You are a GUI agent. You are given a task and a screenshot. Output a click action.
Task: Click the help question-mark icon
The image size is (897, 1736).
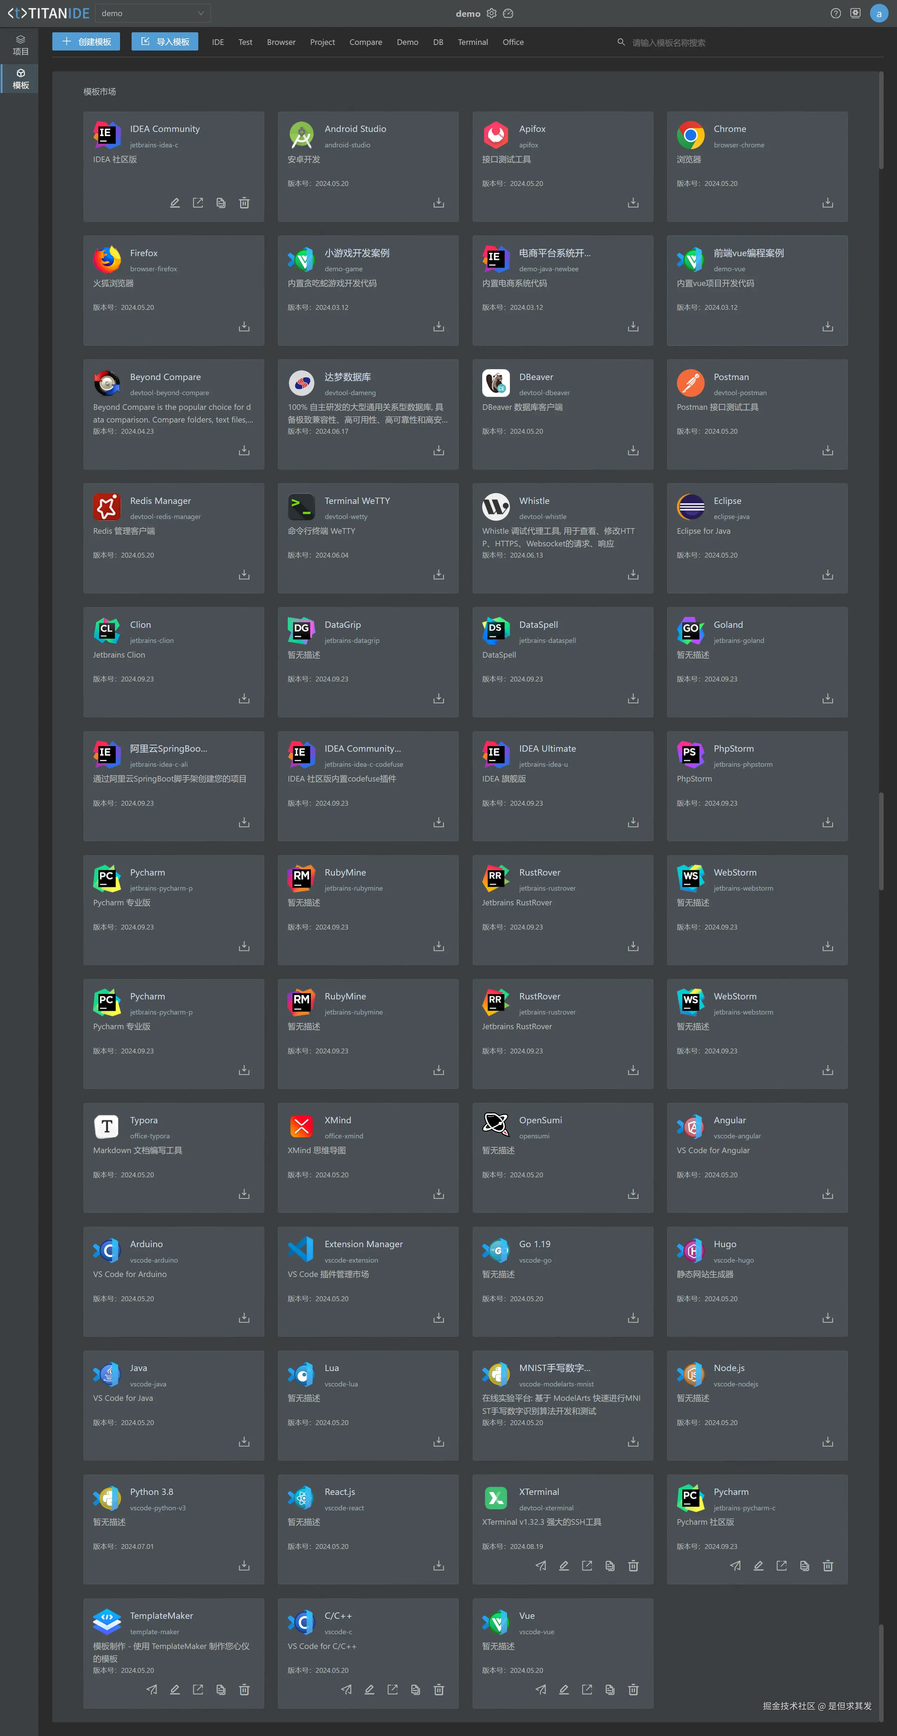tap(836, 13)
